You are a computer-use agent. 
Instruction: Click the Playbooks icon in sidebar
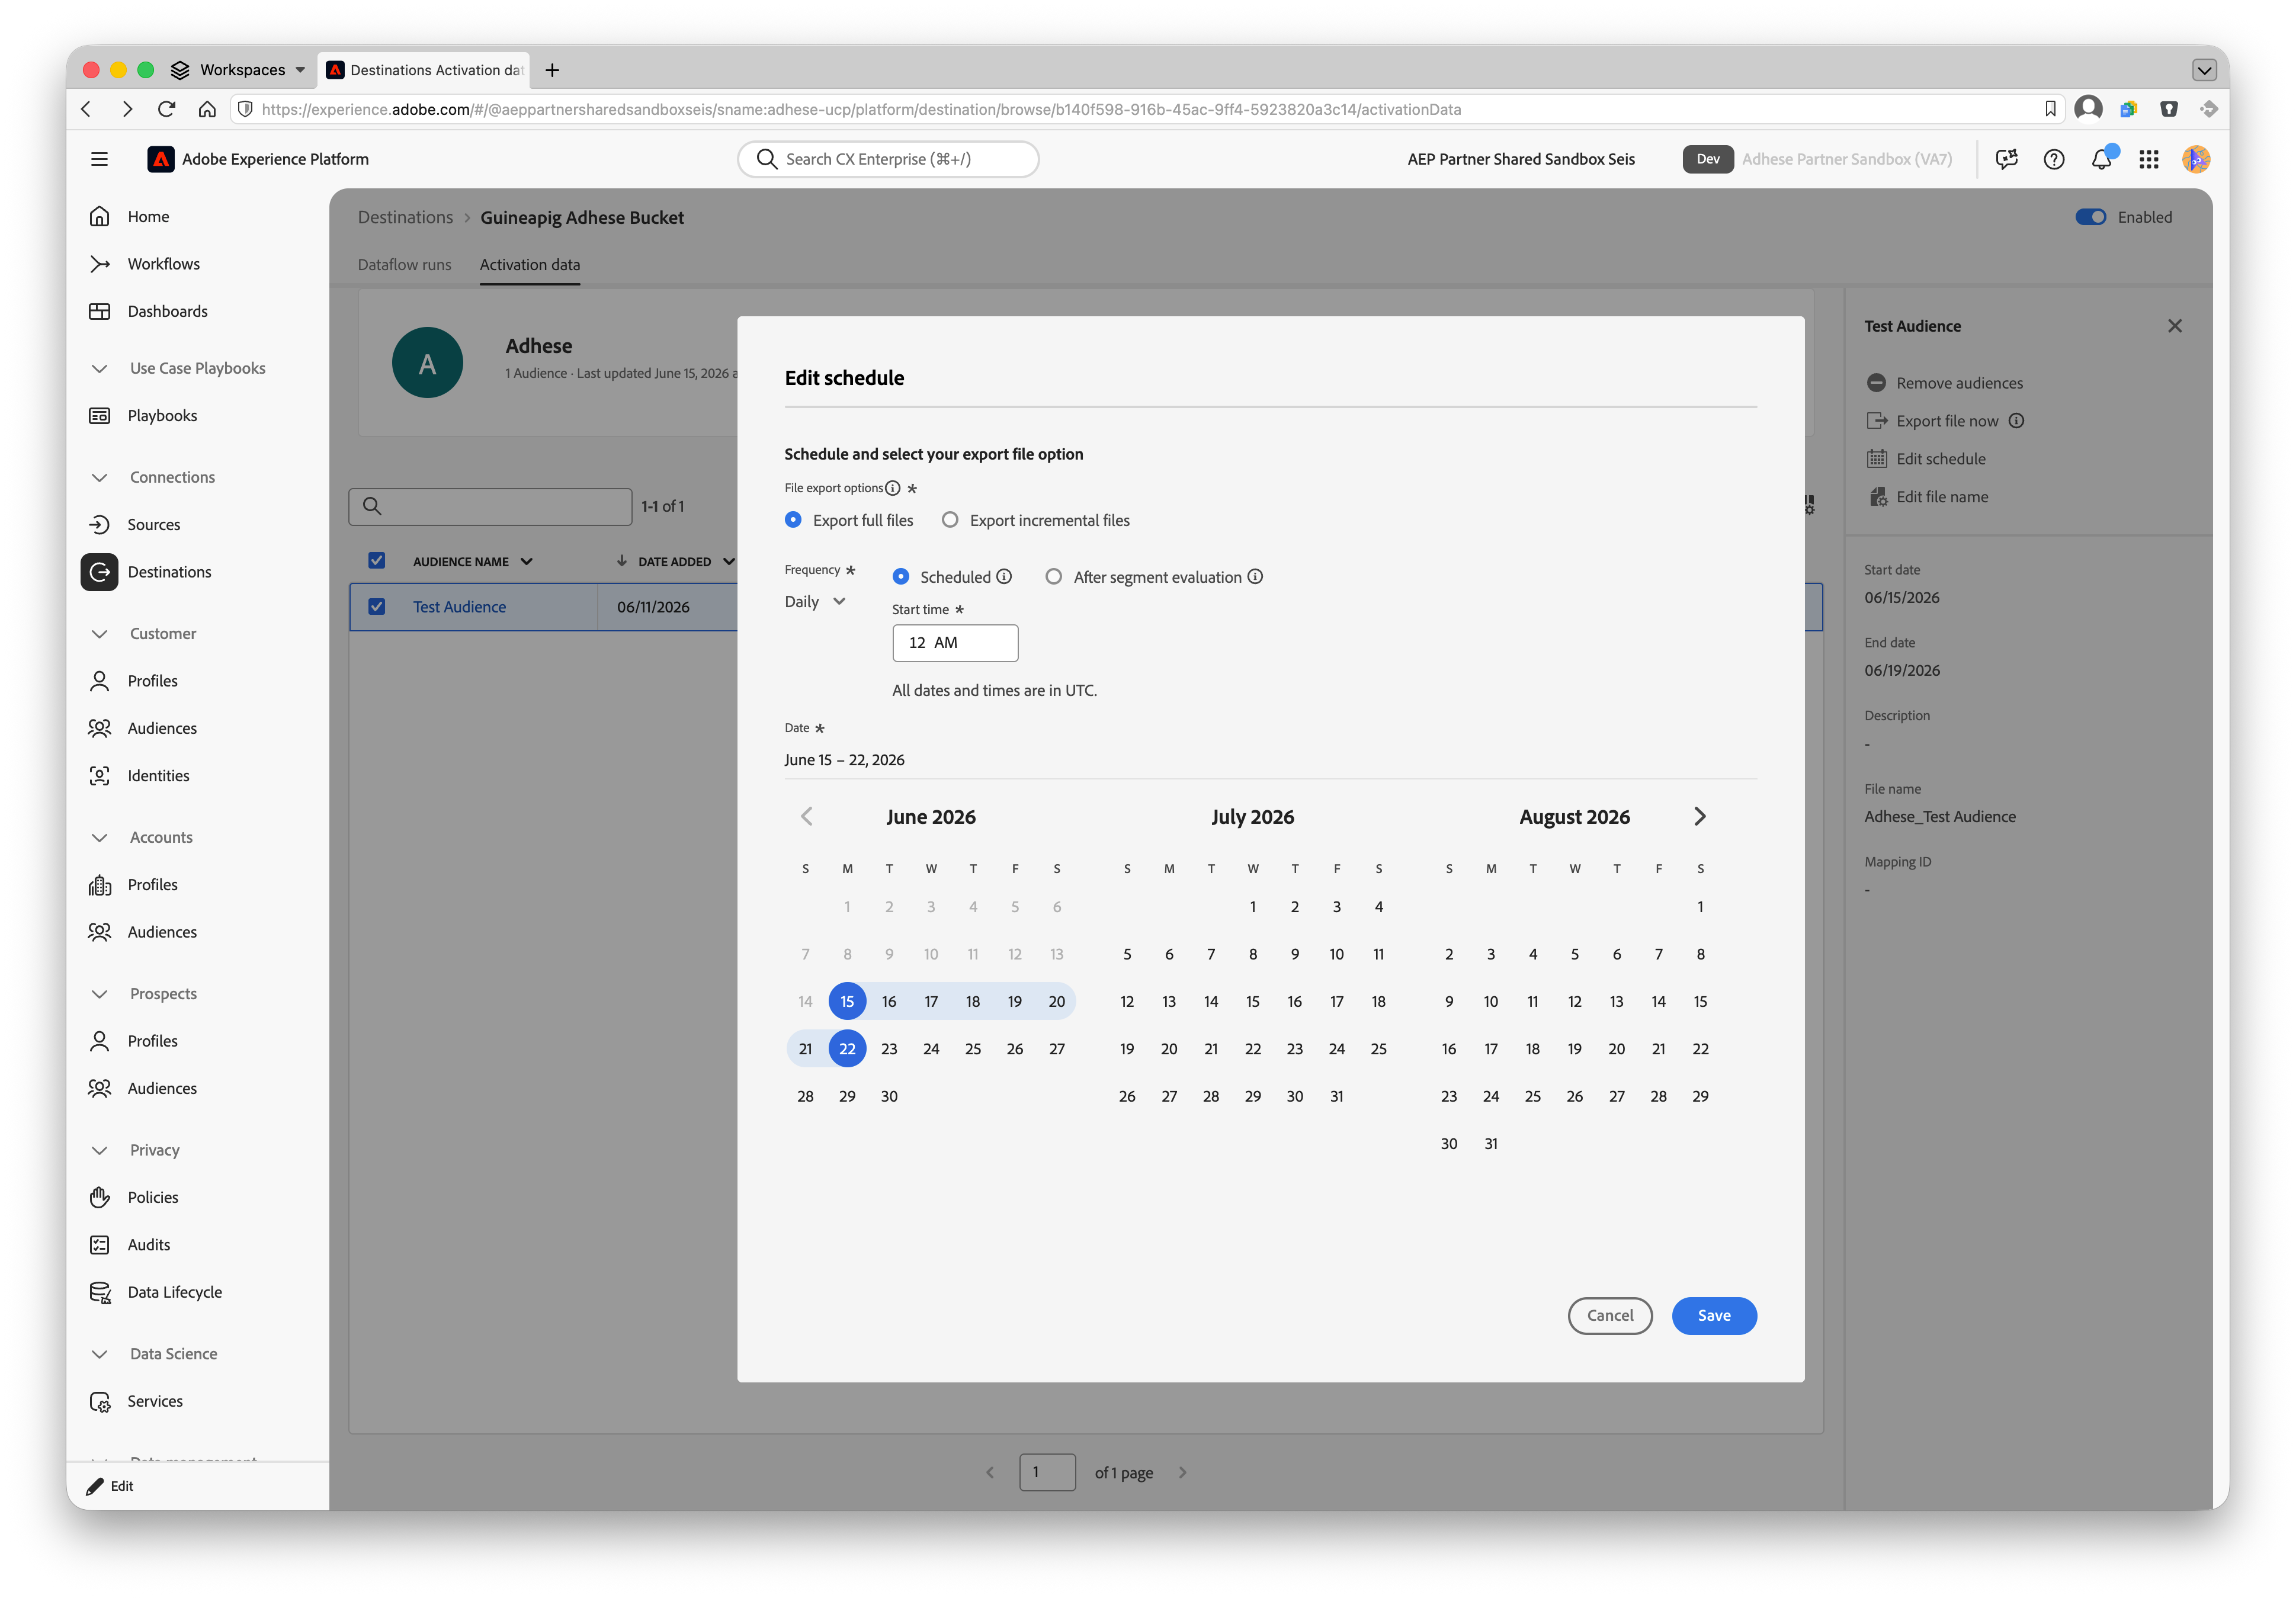(99, 415)
